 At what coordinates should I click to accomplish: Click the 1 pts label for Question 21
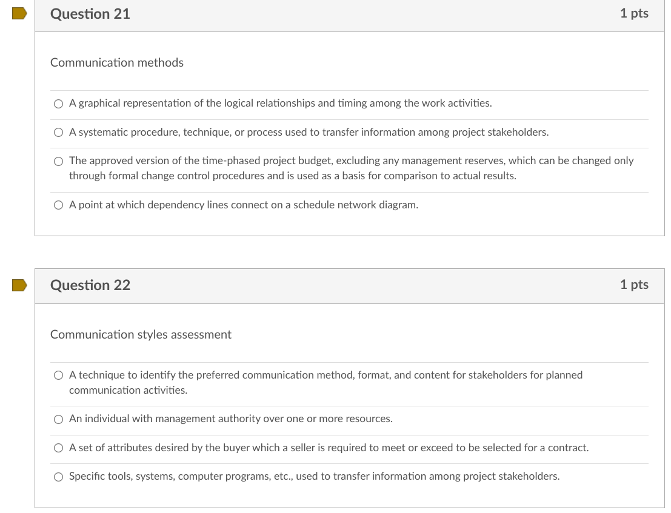634,13
